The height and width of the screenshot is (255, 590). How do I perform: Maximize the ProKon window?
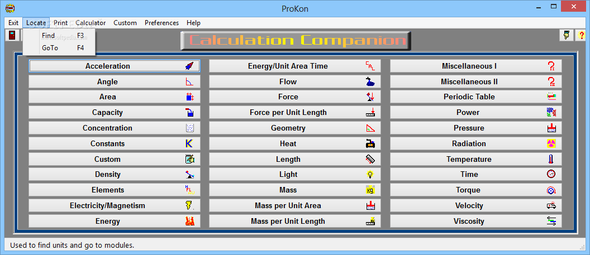[554, 6]
